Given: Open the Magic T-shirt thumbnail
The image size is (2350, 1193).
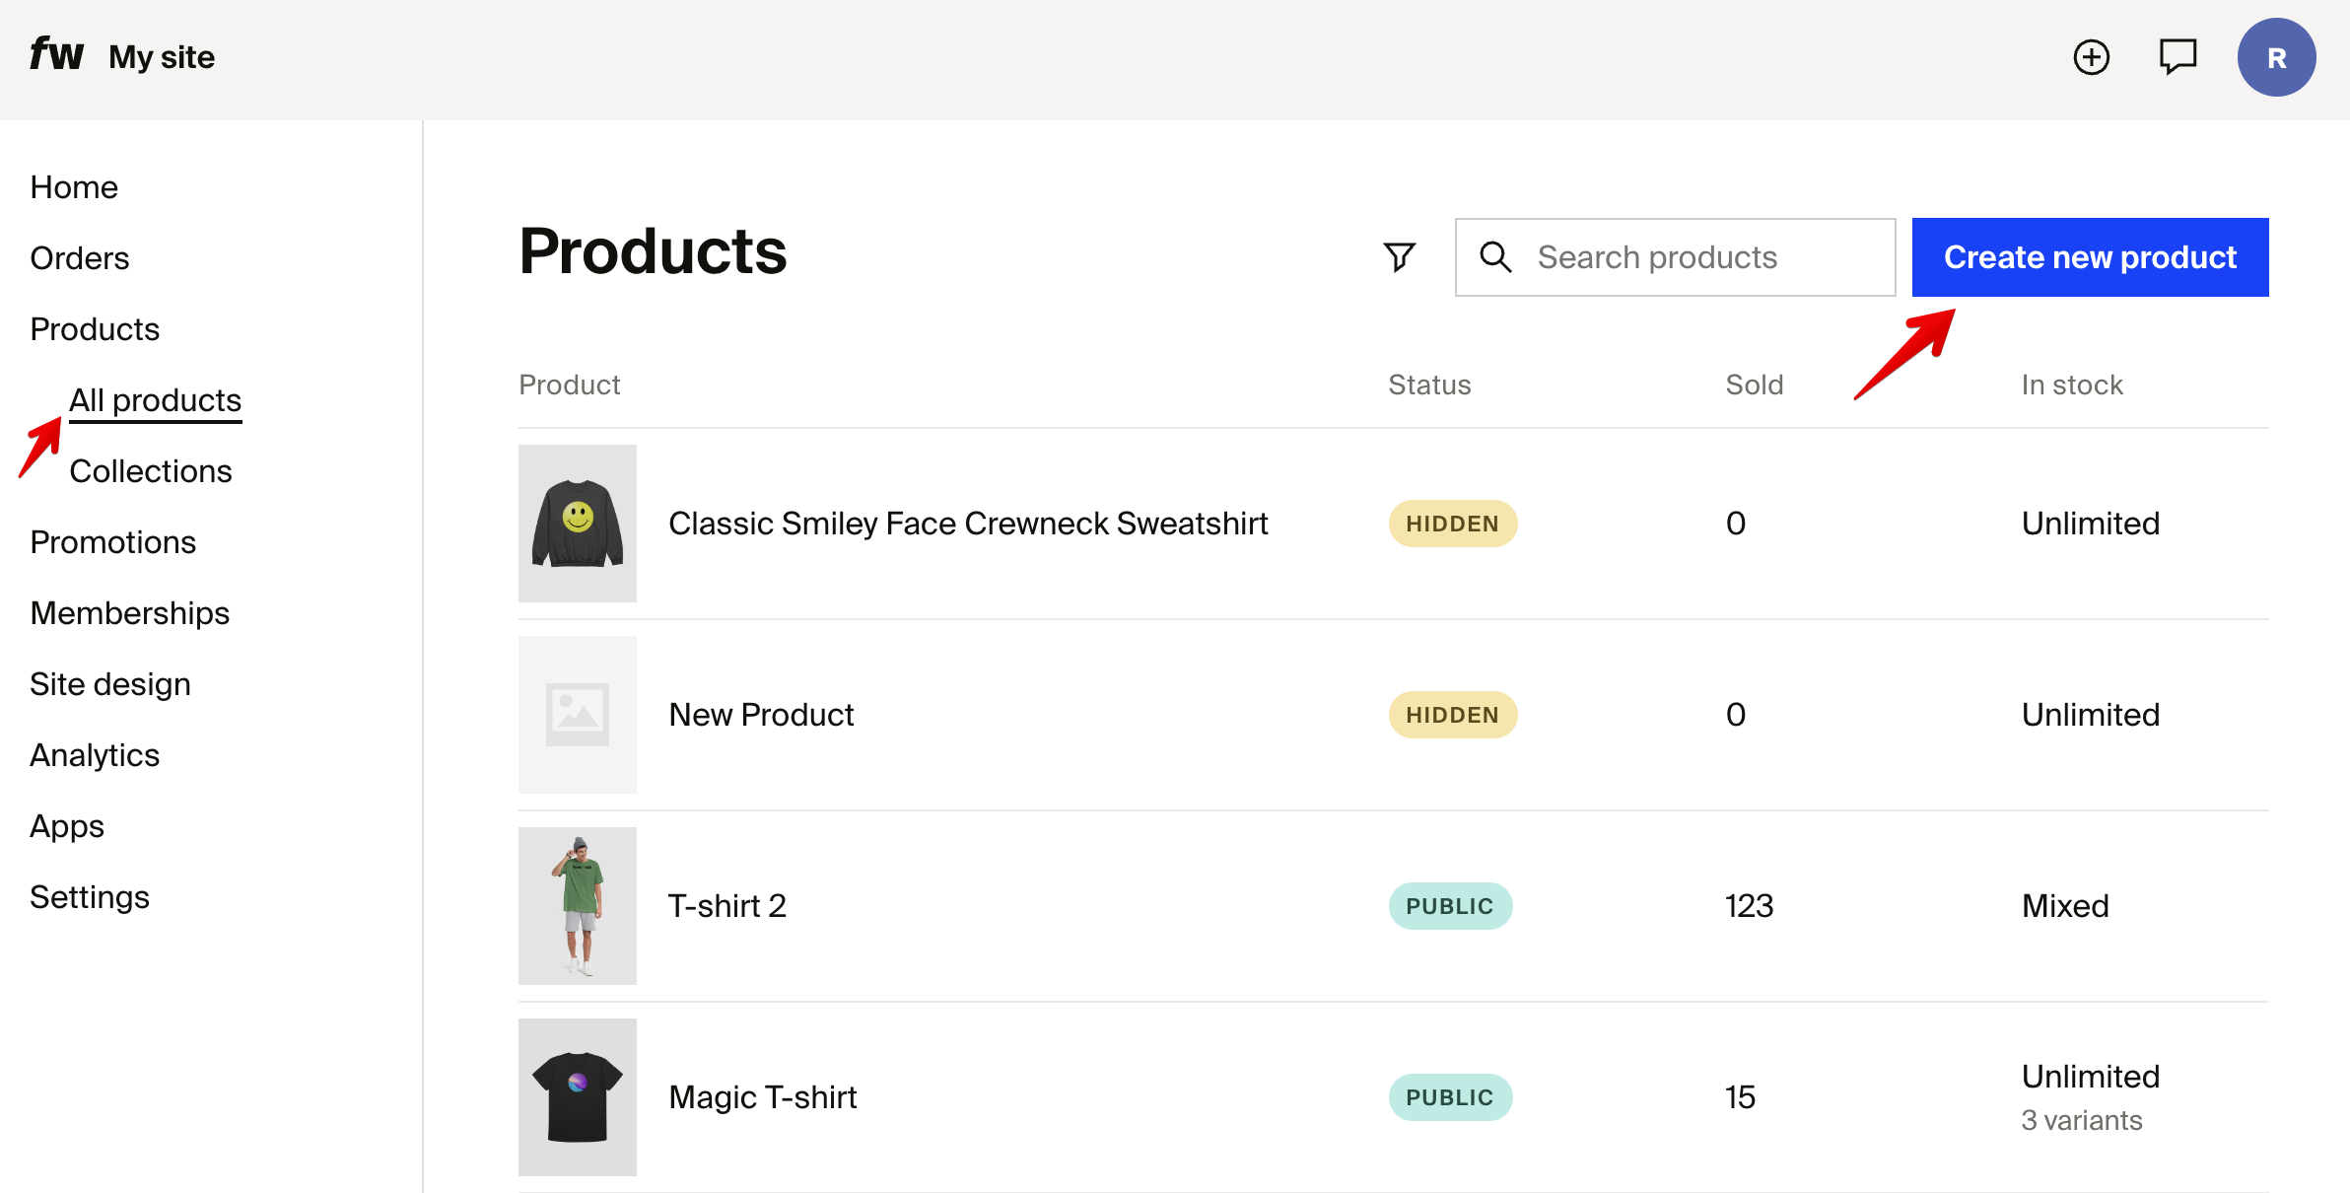Looking at the screenshot, I should [577, 1096].
